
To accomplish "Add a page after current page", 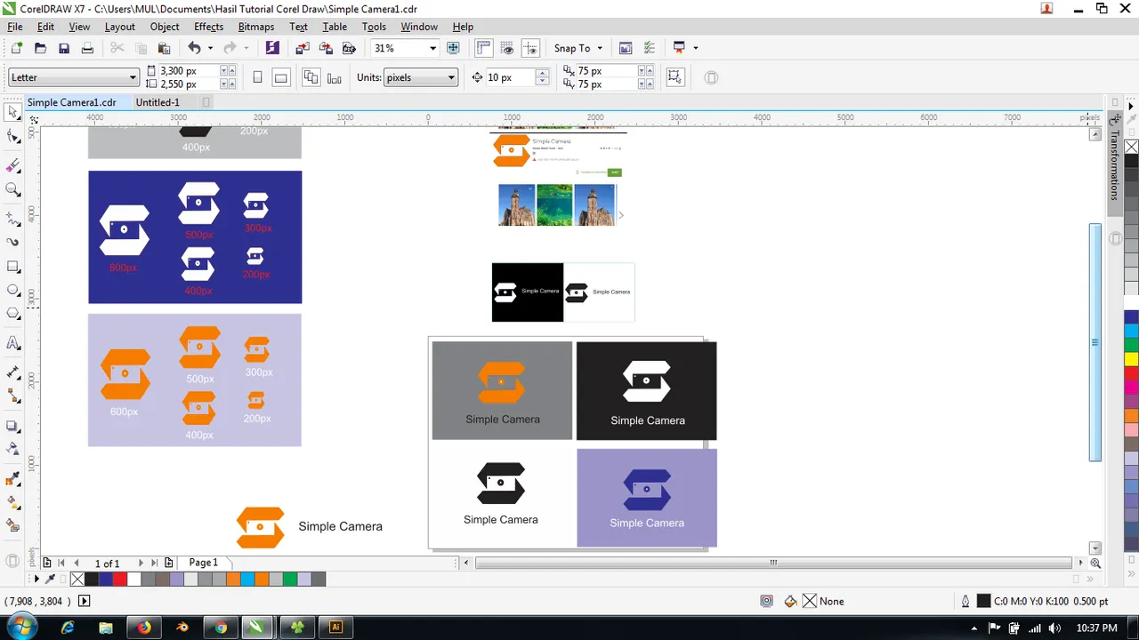I will coord(168,563).
